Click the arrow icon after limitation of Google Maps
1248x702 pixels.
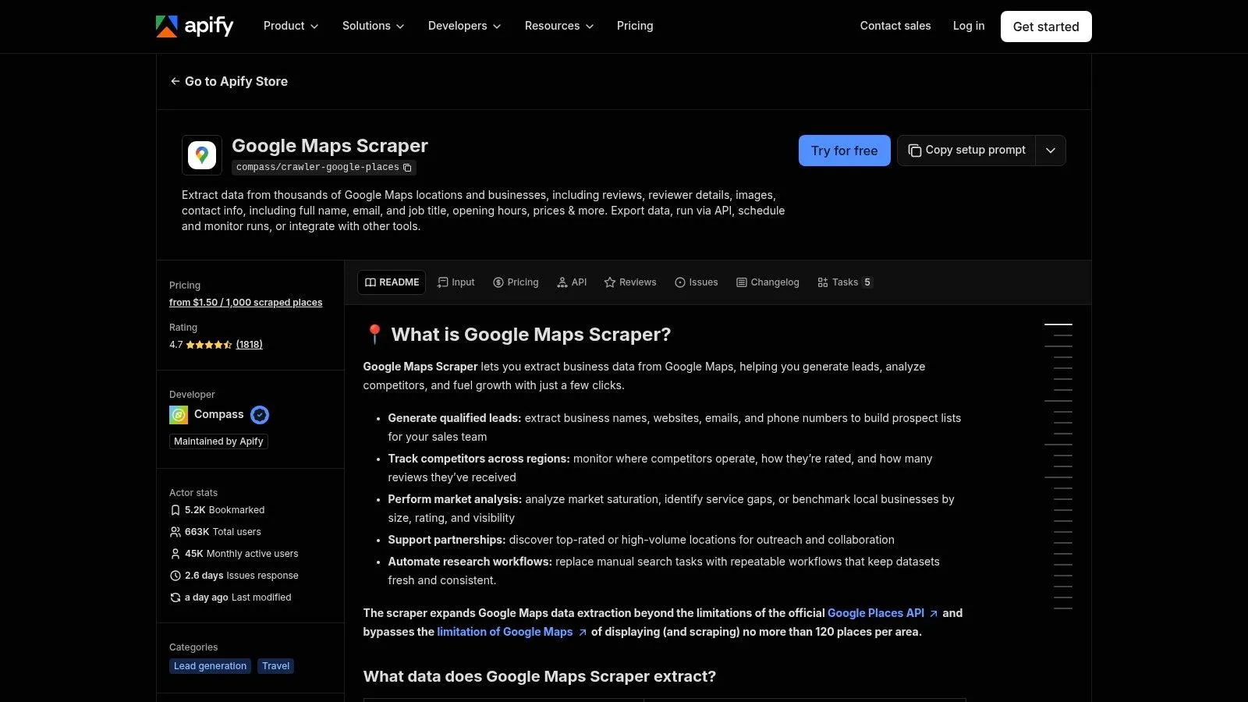pos(582,633)
